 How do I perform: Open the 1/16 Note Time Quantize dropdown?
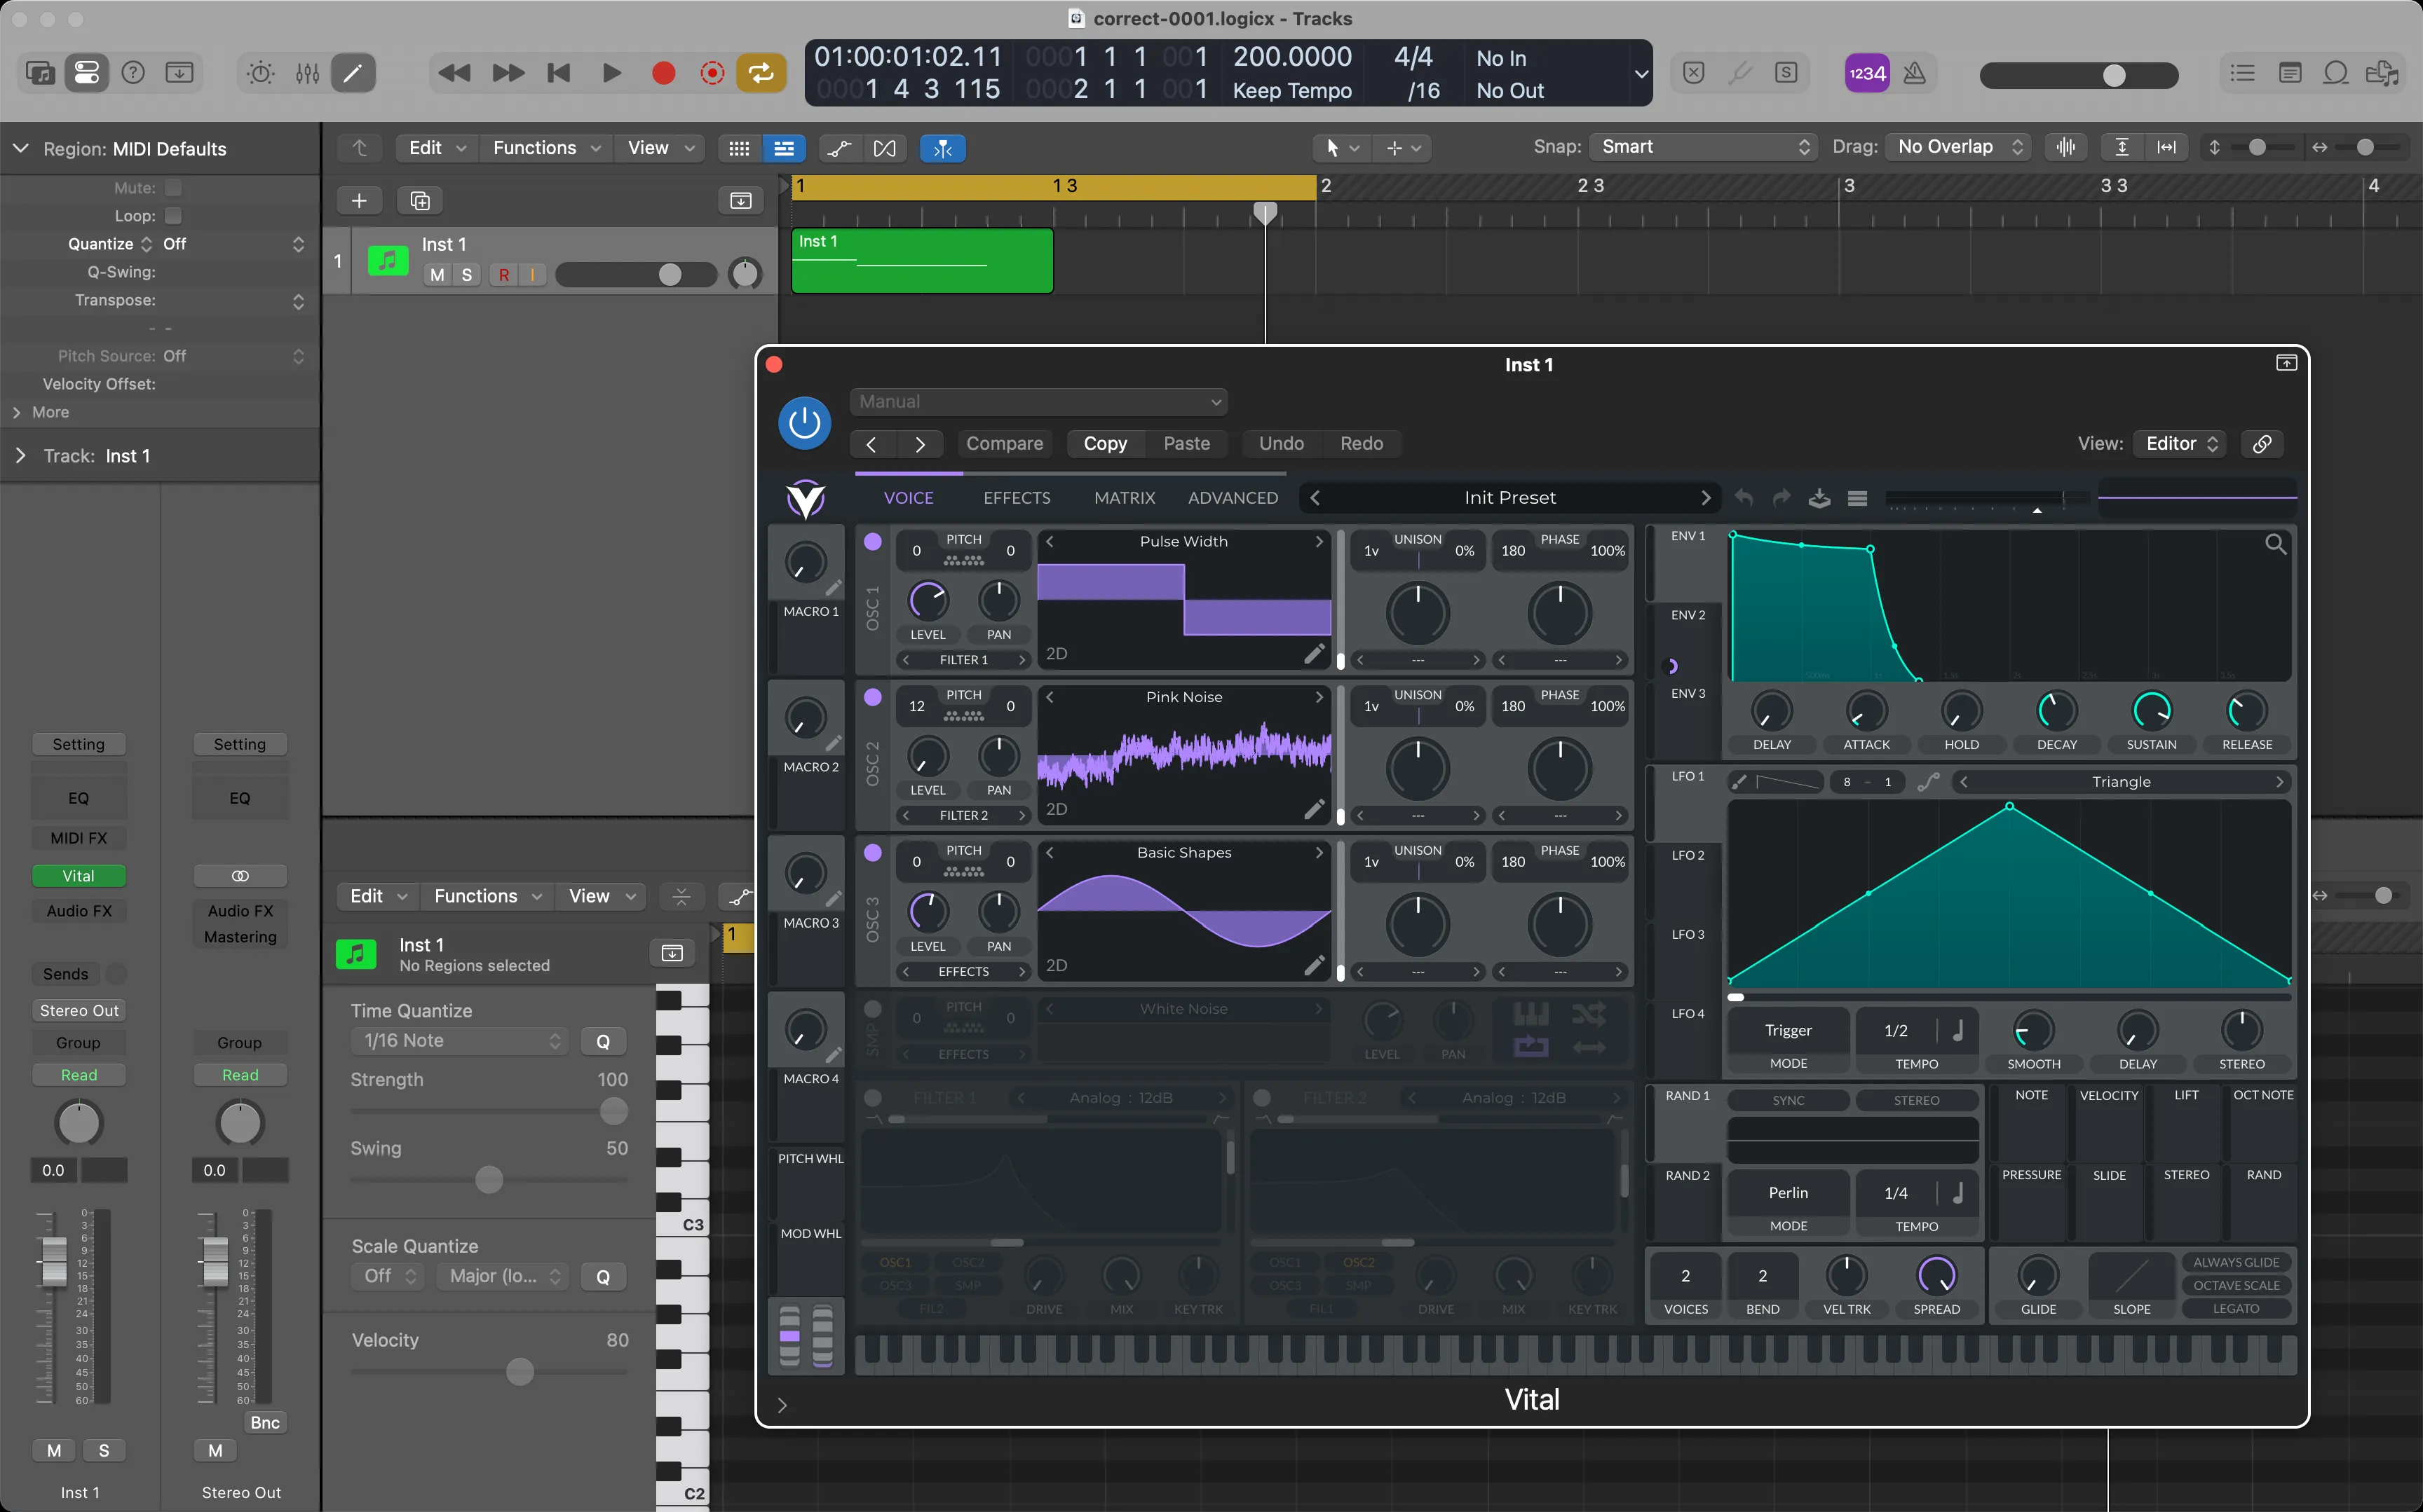coord(459,1041)
